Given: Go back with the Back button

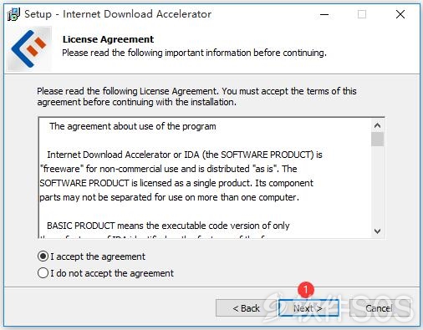Looking at the screenshot, I should pyautogui.click(x=246, y=307).
